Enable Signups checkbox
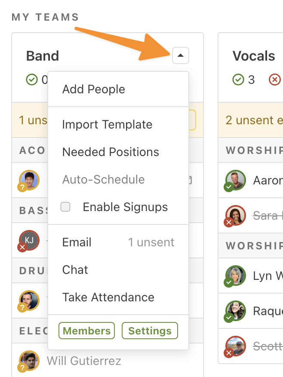283x377 pixels. click(65, 207)
